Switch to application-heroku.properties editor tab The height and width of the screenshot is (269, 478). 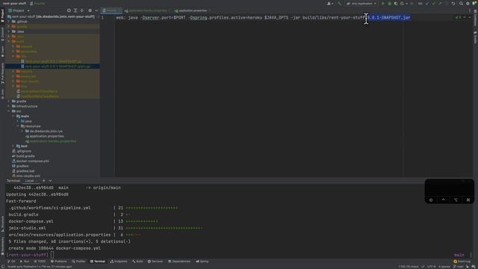[x=148, y=10]
